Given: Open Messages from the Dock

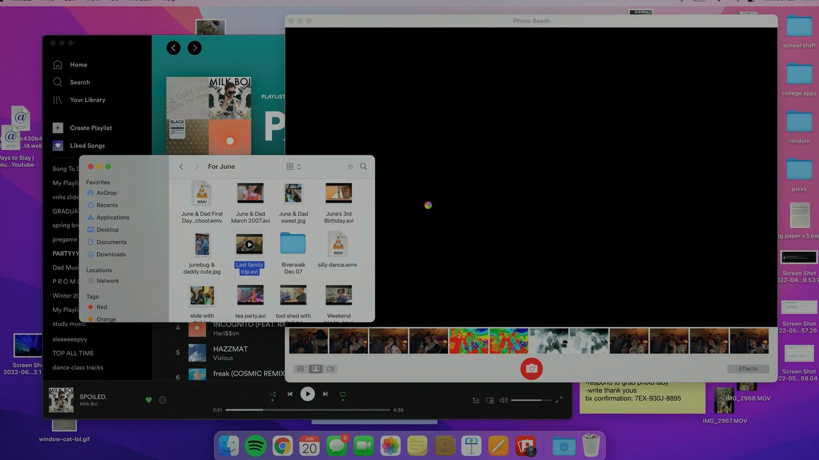Looking at the screenshot, I should [337, 446].
